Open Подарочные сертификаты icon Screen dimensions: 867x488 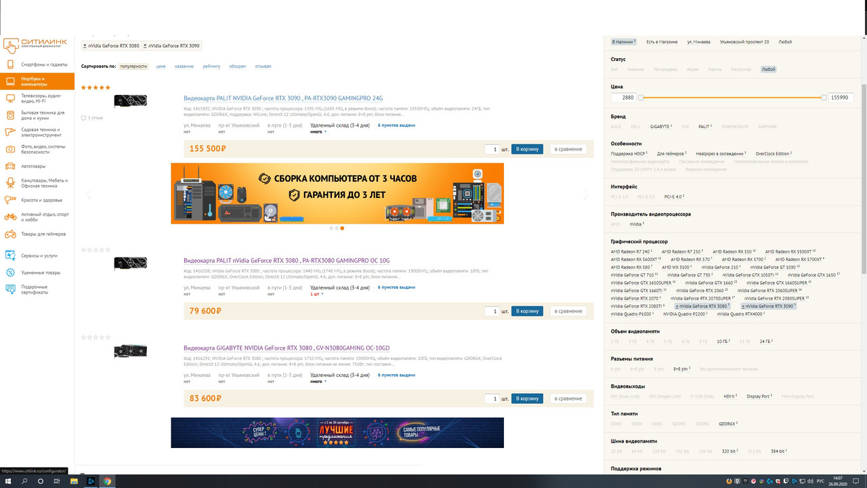(x=10, y=289)
